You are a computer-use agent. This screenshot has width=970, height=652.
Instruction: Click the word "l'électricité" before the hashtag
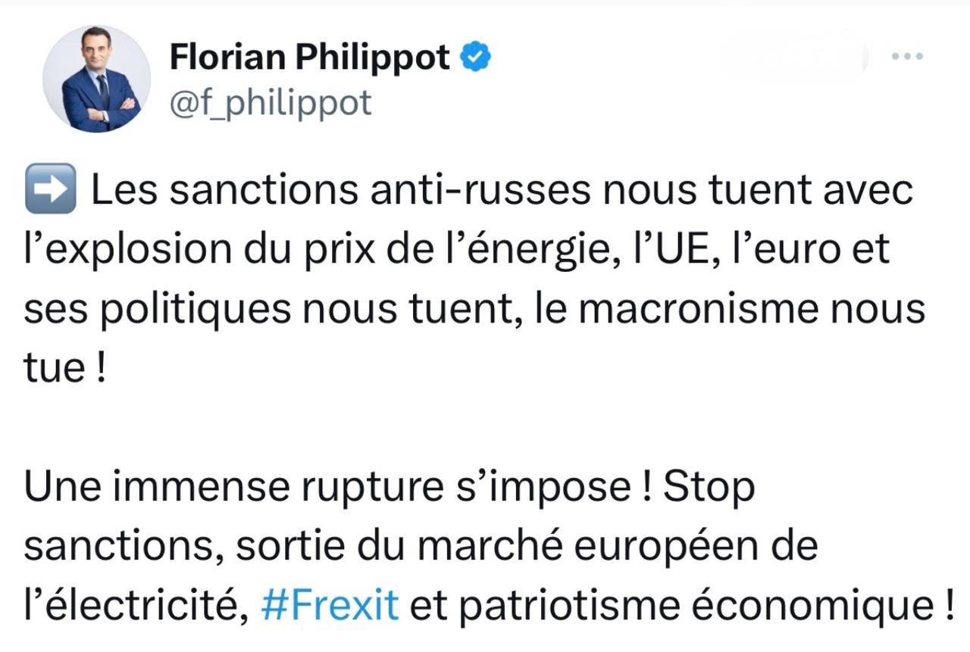134,605
